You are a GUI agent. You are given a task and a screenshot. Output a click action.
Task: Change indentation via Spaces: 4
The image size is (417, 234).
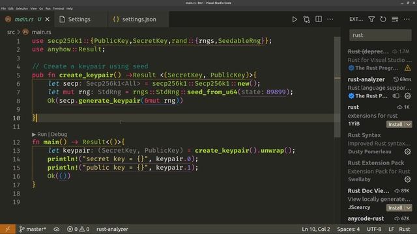tap(349, 229)
